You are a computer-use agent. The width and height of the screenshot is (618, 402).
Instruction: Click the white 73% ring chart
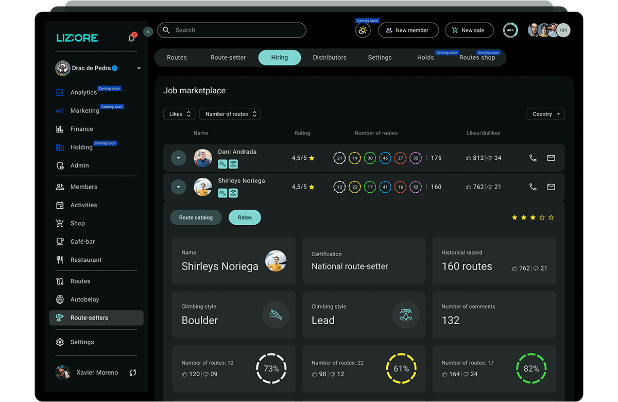point(271,369)
